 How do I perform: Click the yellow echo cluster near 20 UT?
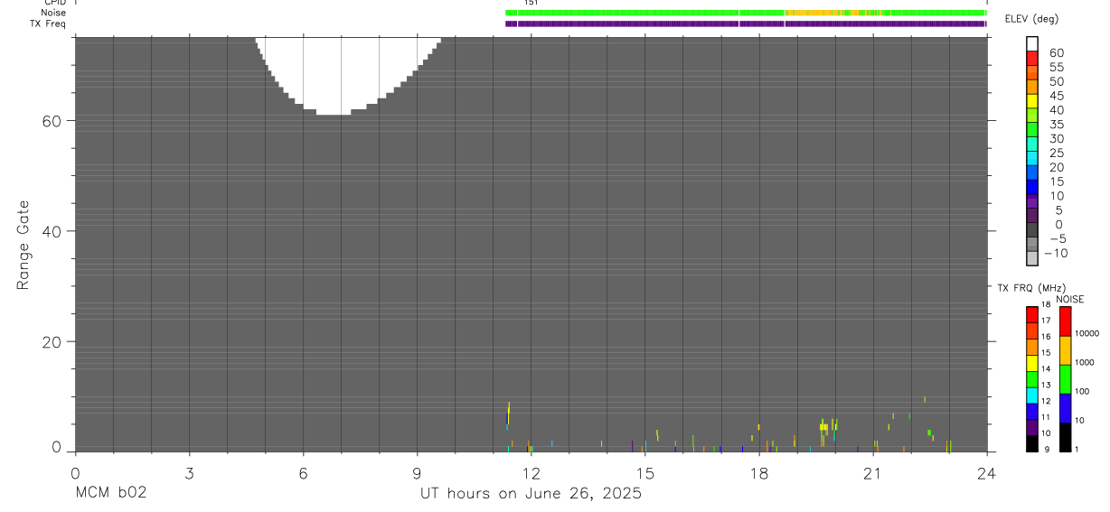pos(823,426)
